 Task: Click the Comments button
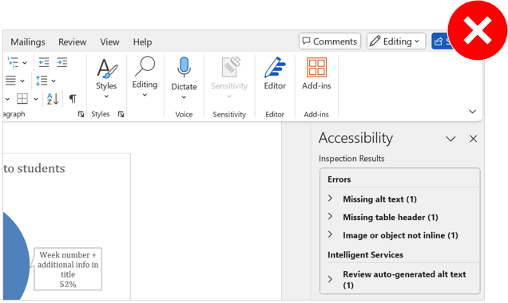pyautogui.click(x=330, y=41)
